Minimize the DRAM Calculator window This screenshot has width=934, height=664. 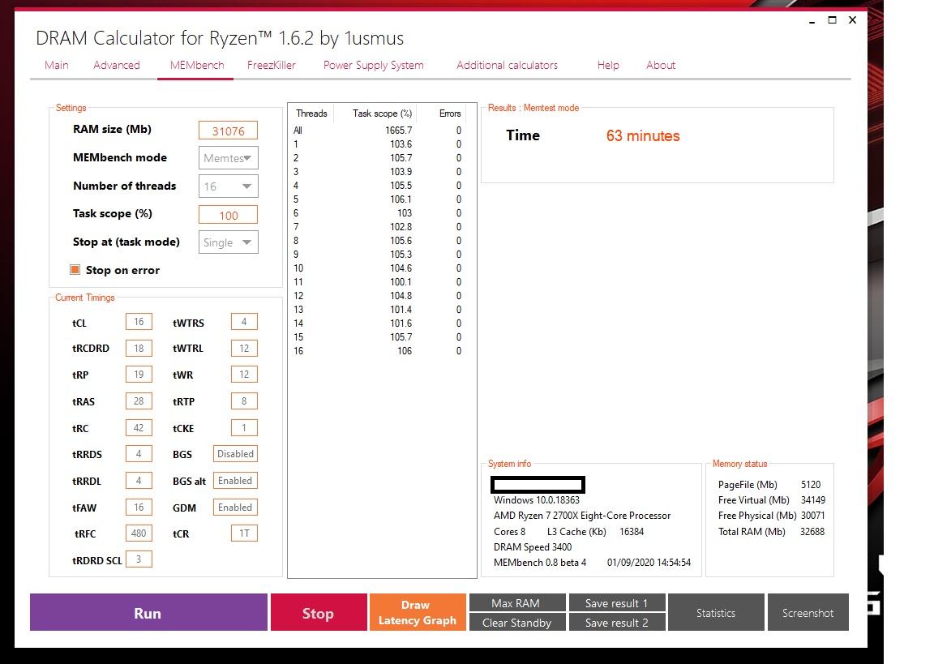(x=812, y=21)
